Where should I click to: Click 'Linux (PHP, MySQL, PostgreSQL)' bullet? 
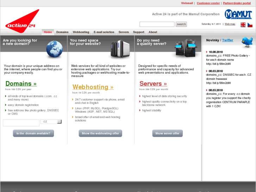pos(96,110)
